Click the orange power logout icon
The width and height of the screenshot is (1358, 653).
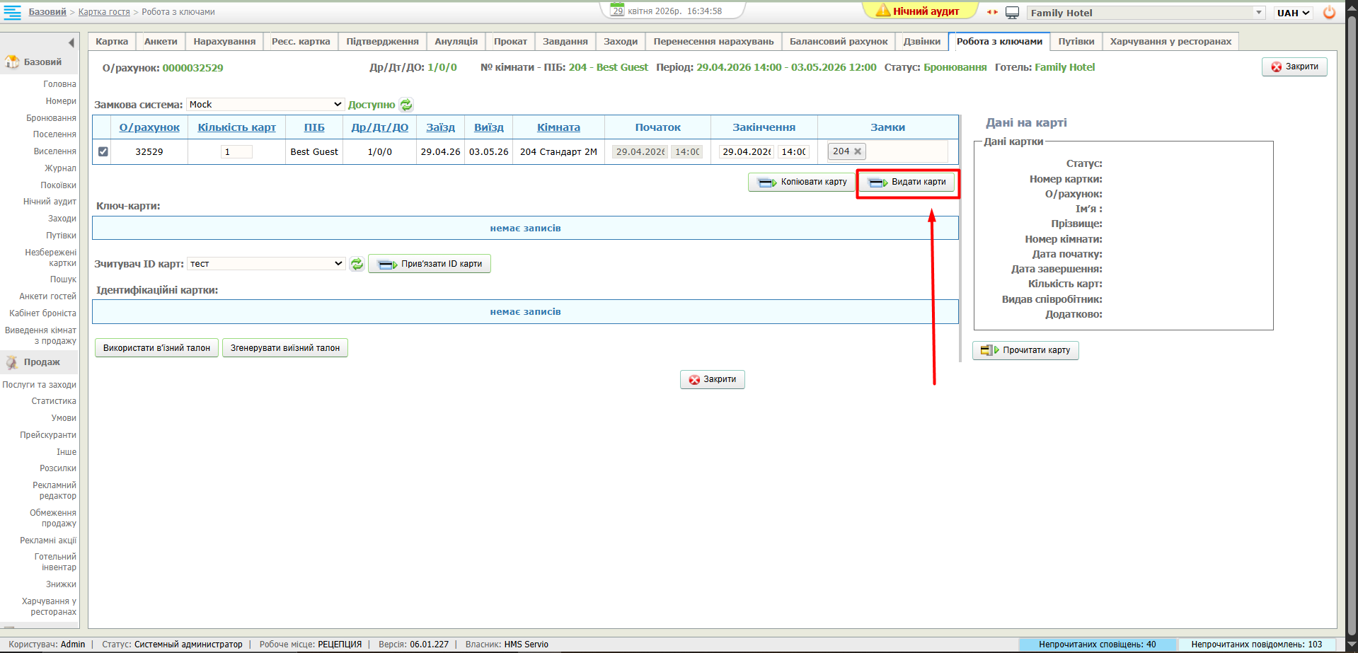[1329, 12]
